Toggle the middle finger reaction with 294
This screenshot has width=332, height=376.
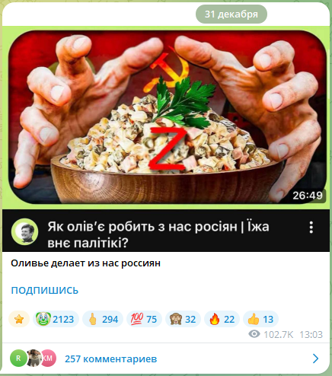point(103,319)
